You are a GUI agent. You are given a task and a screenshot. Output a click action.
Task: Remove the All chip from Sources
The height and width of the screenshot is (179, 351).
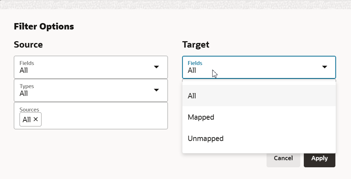point(36,119)
